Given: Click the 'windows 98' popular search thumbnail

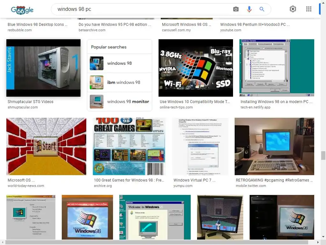Looking at the screenshot, I should tap(96, 63).
